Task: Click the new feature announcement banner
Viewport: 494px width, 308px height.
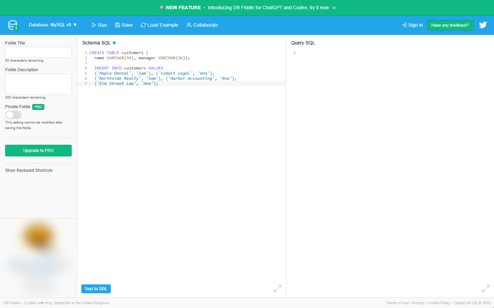Action: point(247,7)
